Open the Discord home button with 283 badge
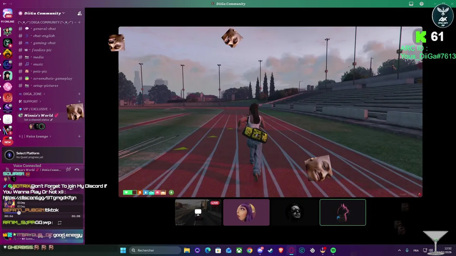 (7, 14)
